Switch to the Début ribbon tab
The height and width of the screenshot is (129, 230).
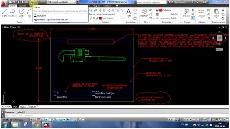click(13, 6)
